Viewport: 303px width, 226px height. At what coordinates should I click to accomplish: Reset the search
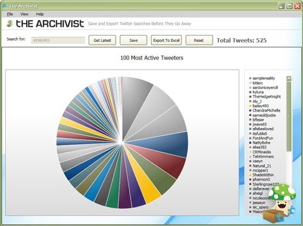coord(199,40)
